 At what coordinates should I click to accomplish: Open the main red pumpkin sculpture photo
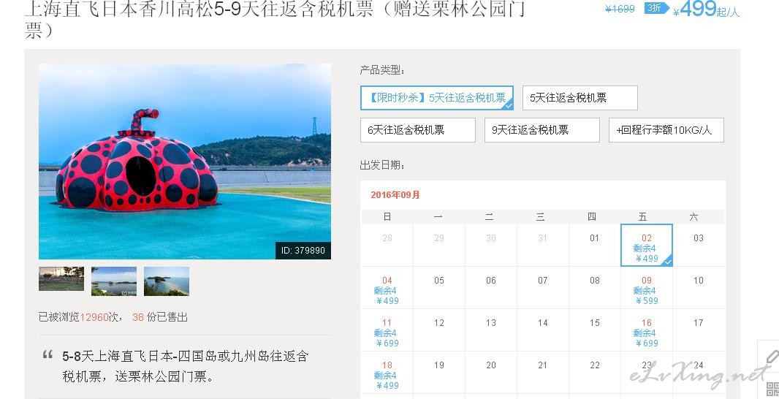pos(185,161)
